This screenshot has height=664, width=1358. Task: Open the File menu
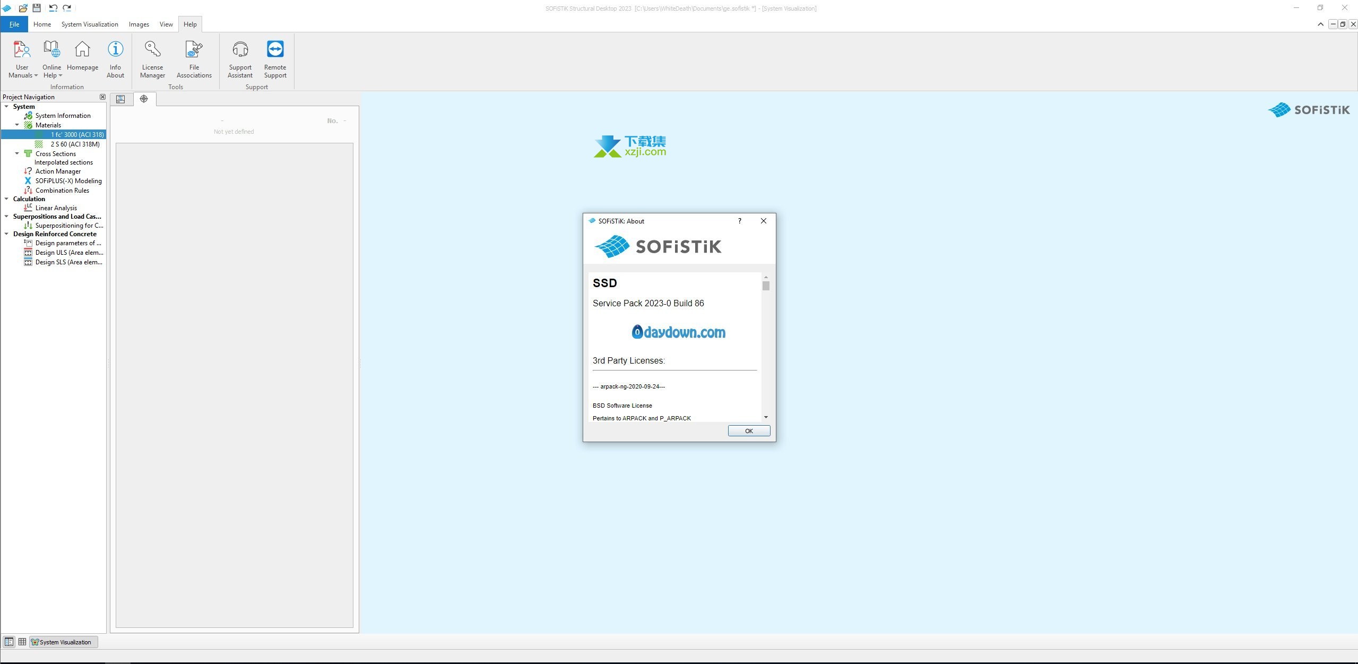(x=14, y=24)
